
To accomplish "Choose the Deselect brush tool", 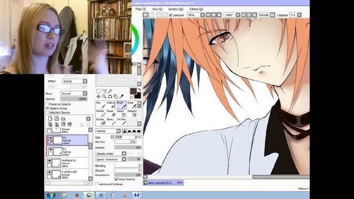I will point(132,113).
